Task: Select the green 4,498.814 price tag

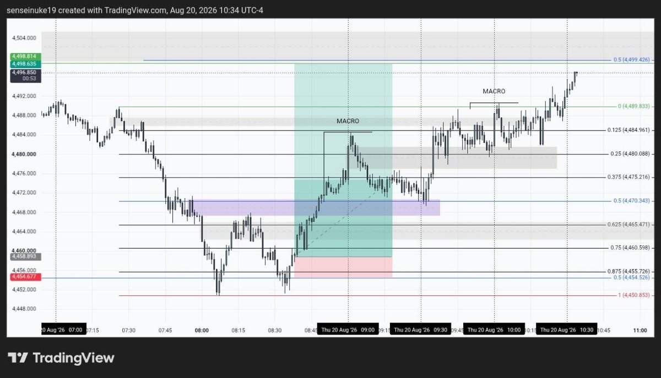Action: [25, 57]
